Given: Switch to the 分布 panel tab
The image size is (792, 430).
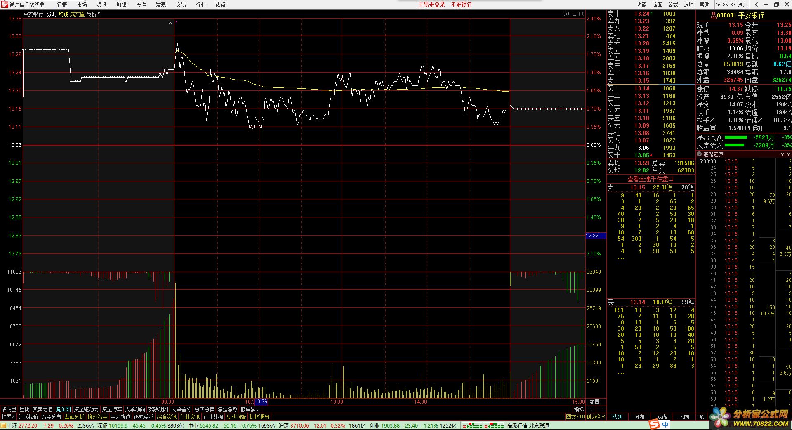Looking at the screenshot, I should tap(639, 417).
